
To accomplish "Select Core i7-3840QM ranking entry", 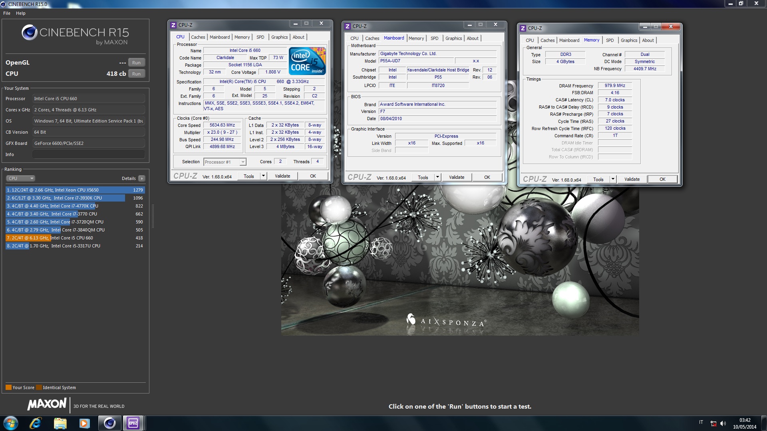I will pyautogui.click(x=75, y=230).
